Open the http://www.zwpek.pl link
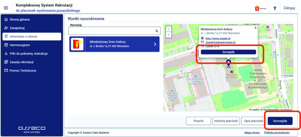The height and width of the screenshot is (137, 301). [x=218, y=38]
